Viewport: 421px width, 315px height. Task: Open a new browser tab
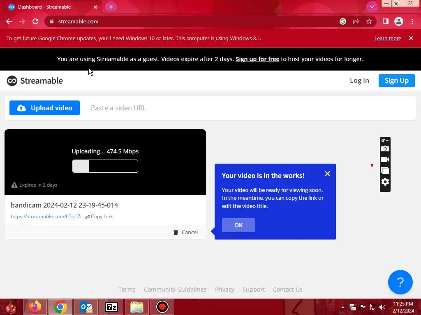coord(111,7)
